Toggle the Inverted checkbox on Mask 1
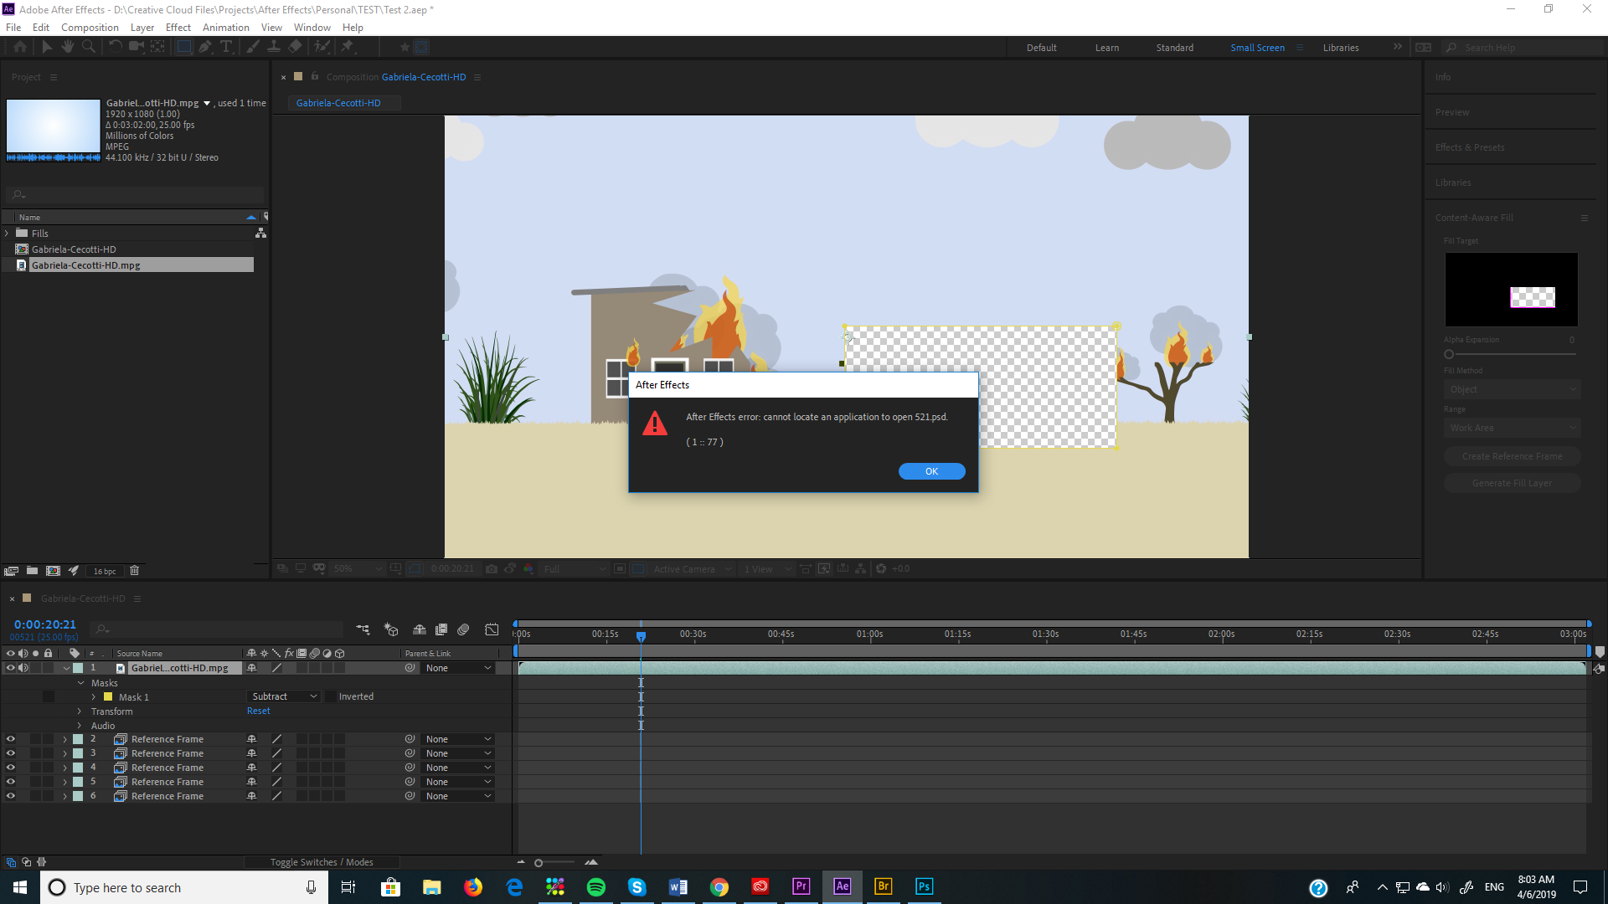The width and height of the screenshot is (1608, 904). (x=330, y=696)
